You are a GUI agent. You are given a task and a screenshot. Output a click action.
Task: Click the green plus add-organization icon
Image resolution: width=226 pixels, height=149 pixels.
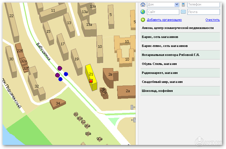tap(143, 20)
